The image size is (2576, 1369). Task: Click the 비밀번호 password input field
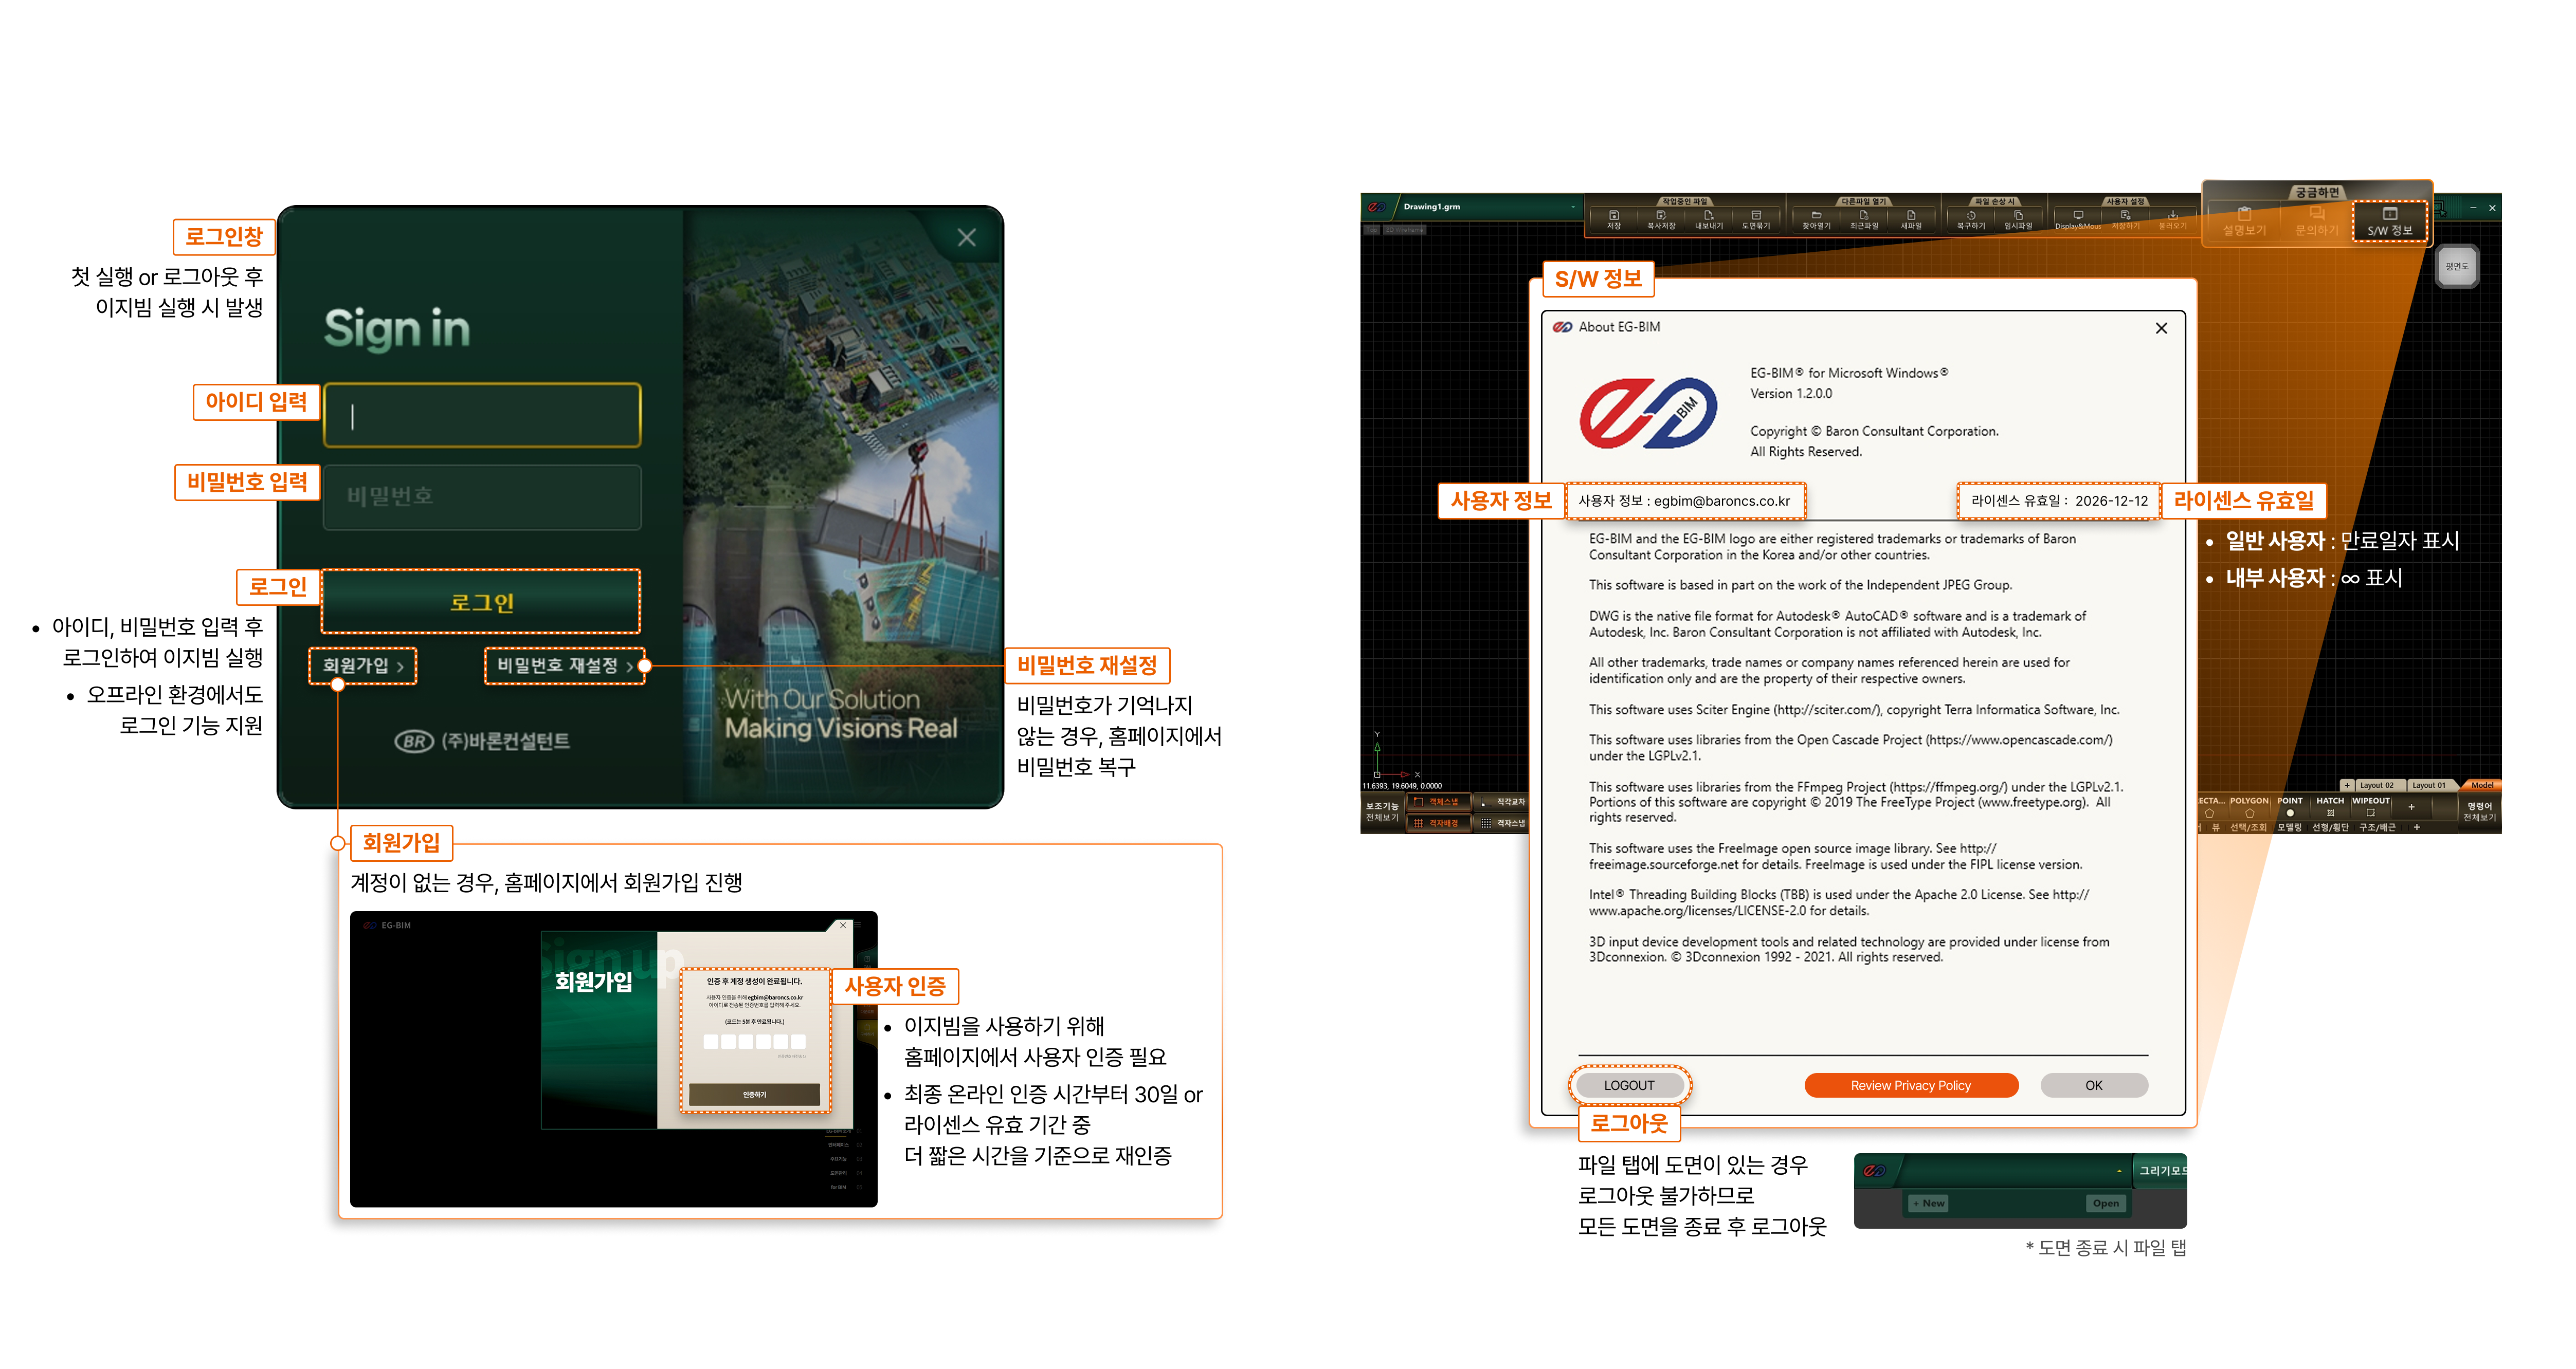[x=482, y=496]
